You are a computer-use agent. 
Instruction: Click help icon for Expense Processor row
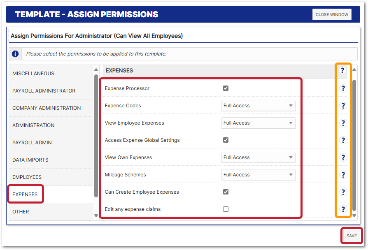(343, 88)
